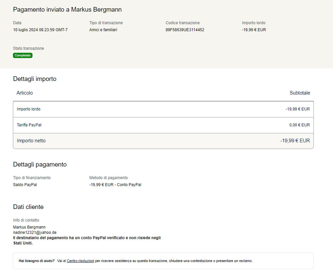Click the 0,00 € EUR fee amount
Image resolution: width=333 pixels, height=272 pixels.
pos(299,125)
